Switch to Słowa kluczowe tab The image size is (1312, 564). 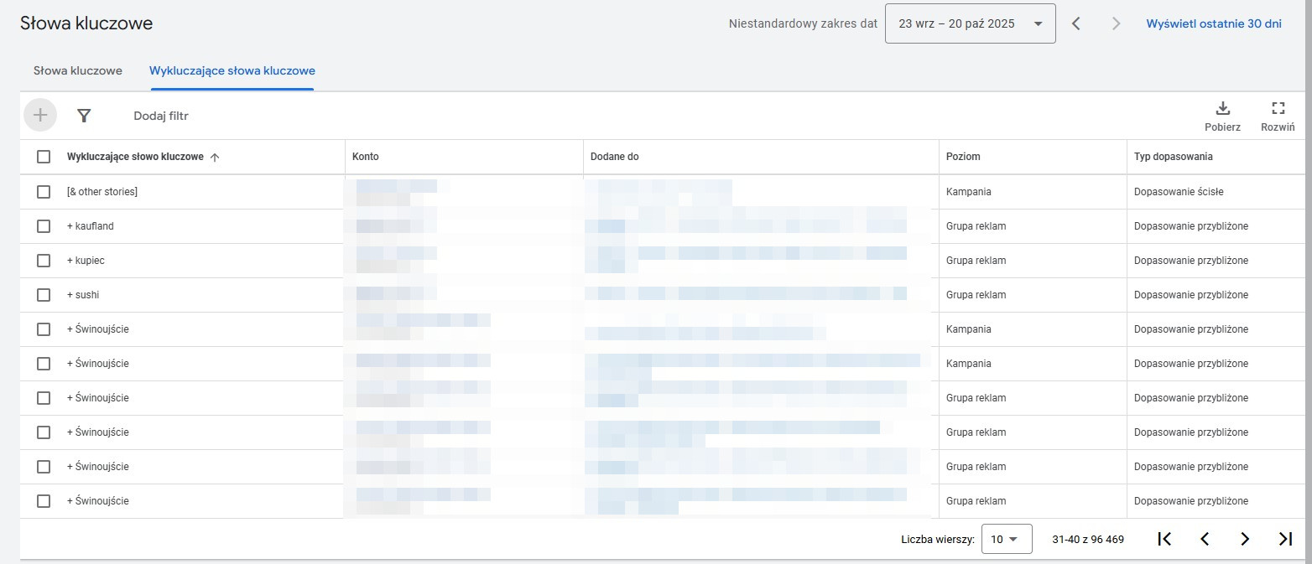click(78, 70)
